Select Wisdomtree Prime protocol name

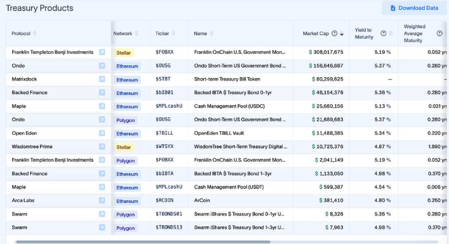tap(32, 147)
